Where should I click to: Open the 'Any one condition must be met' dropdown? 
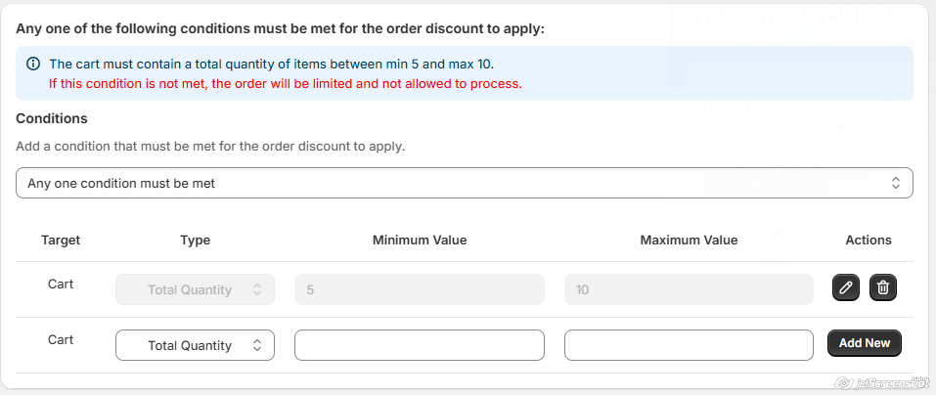click(464, 183)
